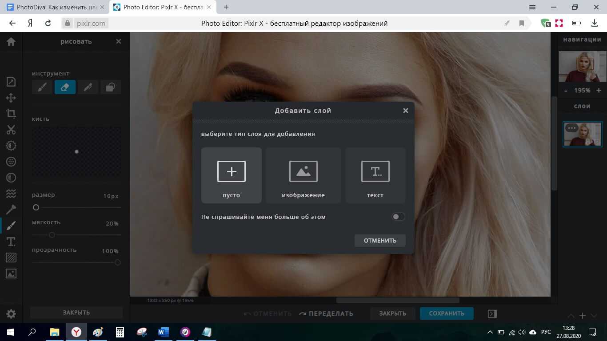Click the plus button to add a layer
The image size is (607, 341).
[583, 316]
